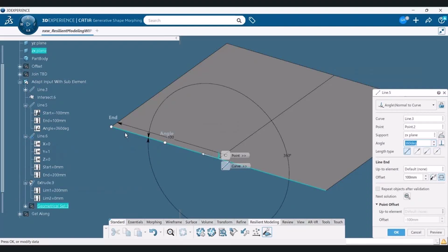Click the Line End Offset 100mm field

(413, 177)
